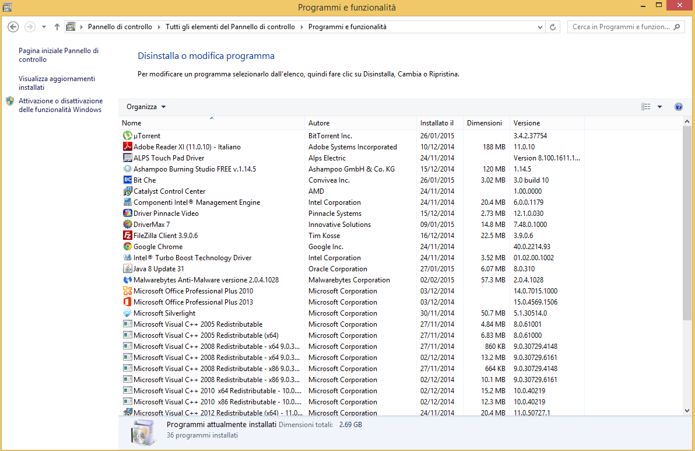
Task: Go up one folder level arrow
Action: click(57, 27)
